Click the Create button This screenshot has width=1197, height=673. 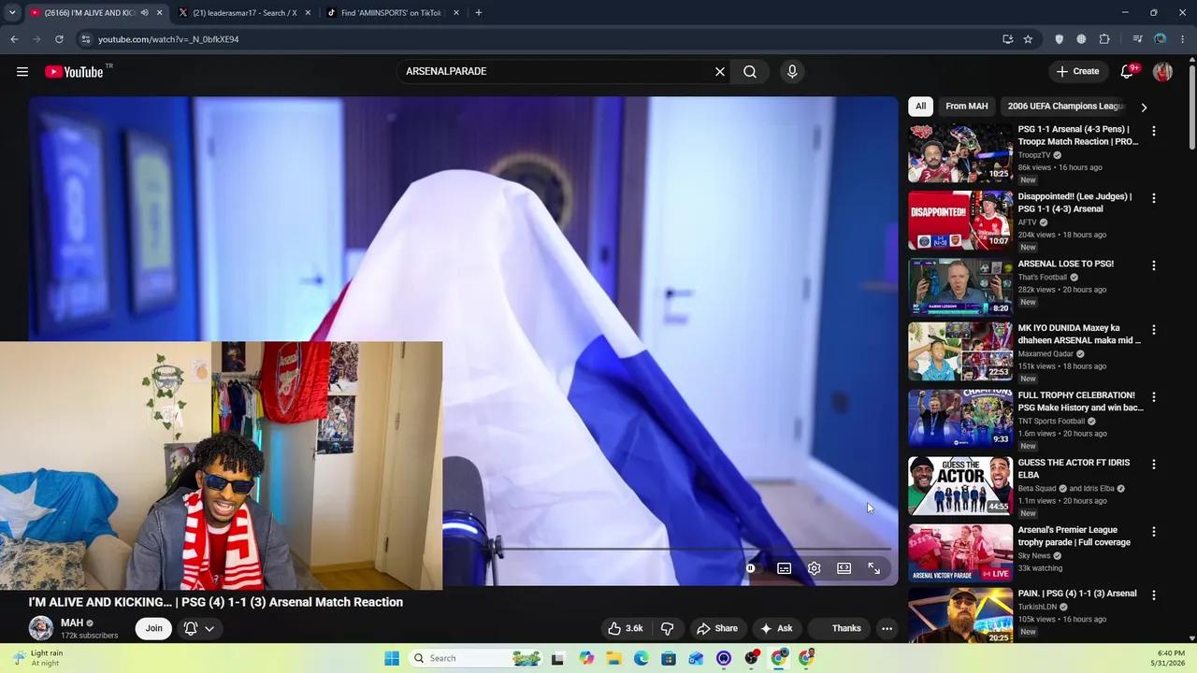1077,72
